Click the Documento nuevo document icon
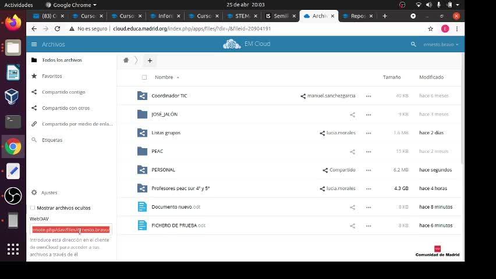The height and width of the screenshot is (279, 496). [x=143, y=207]
